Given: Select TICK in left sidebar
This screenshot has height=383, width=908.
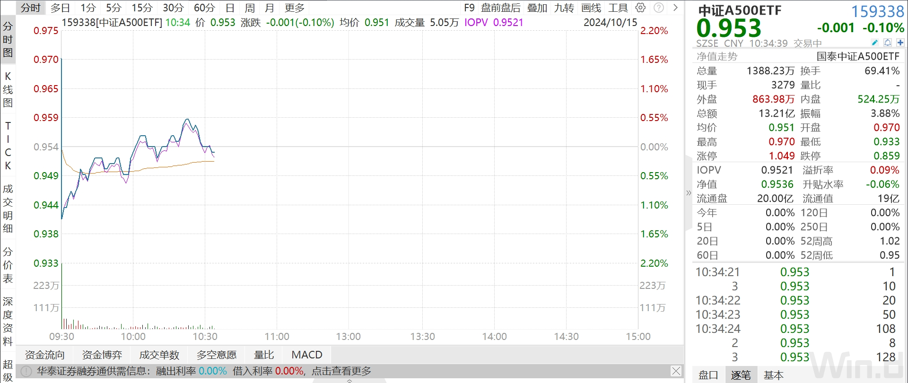Looking at the screenshot, I should (8, 146).
